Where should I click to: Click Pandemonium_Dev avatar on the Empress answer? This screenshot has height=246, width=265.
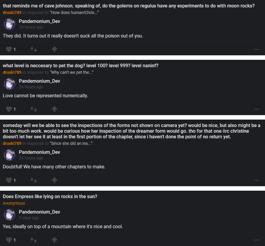[10, 215]
